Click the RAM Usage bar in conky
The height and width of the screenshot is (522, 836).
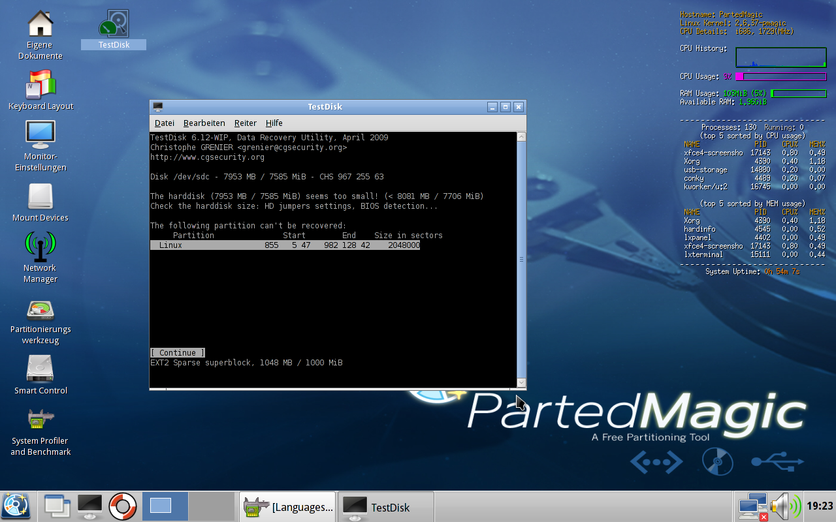pos(798,93)
